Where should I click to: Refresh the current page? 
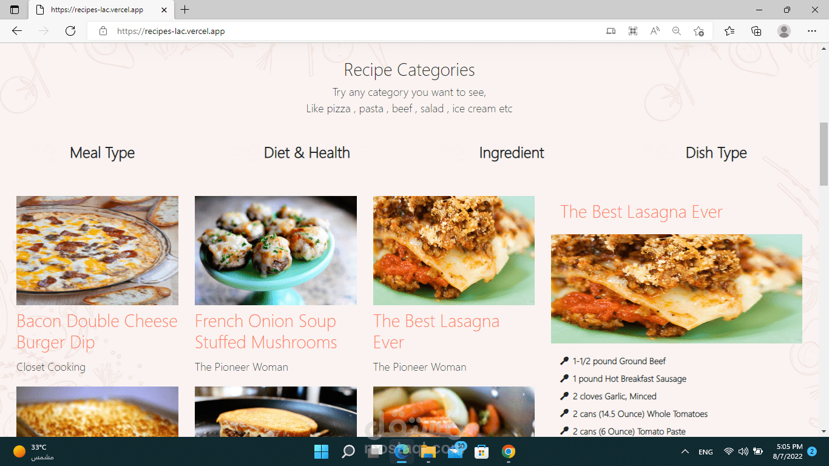pyautogui.click(x=70, y=31)
